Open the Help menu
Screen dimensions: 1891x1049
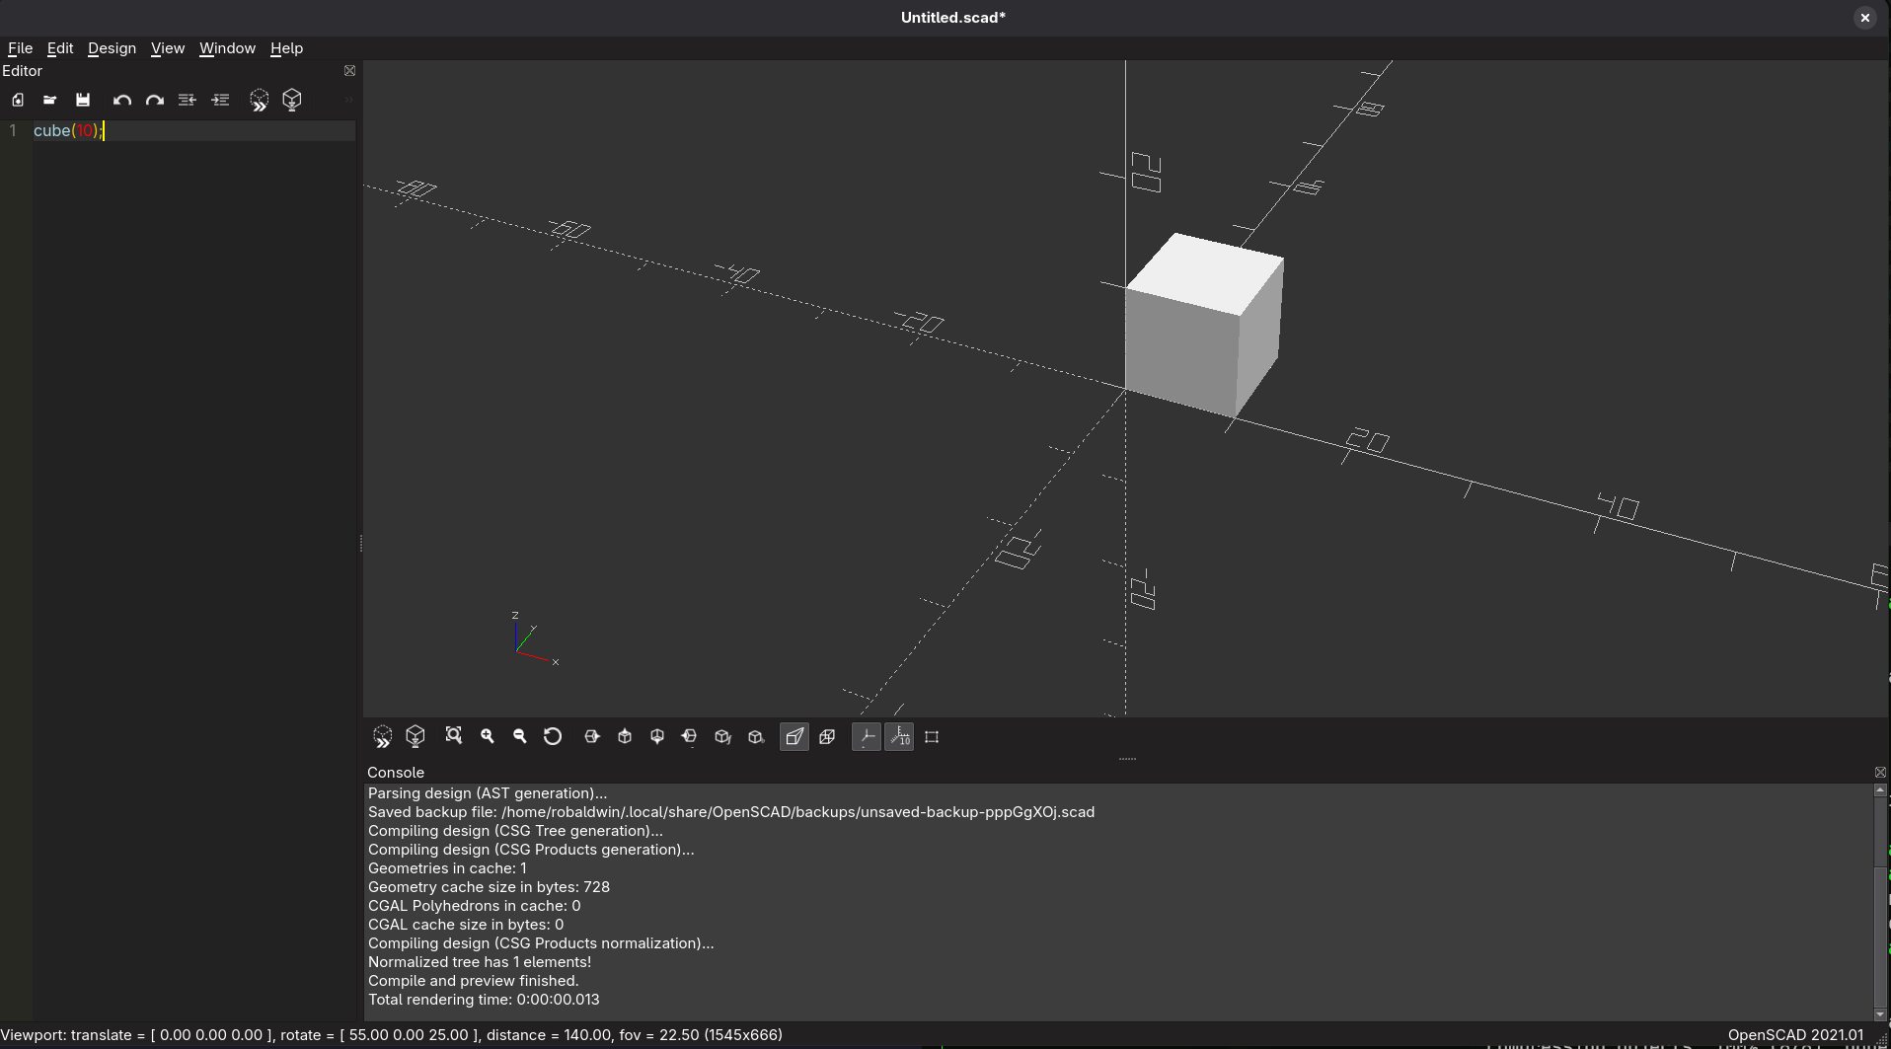(286, 48)
